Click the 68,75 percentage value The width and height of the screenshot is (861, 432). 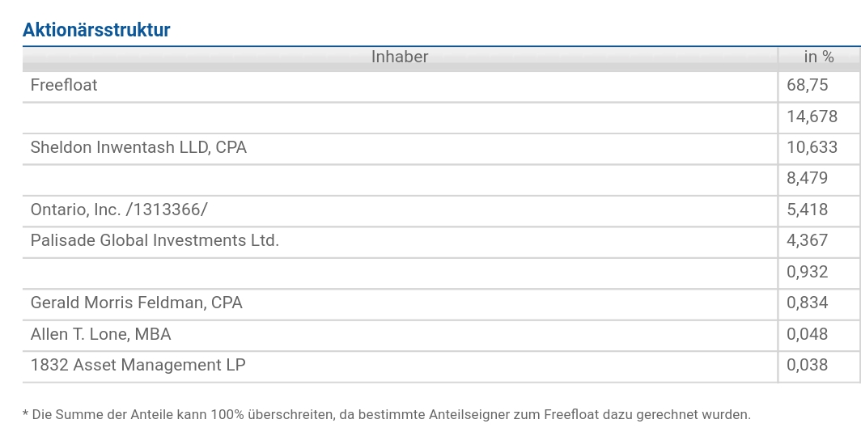808,85
